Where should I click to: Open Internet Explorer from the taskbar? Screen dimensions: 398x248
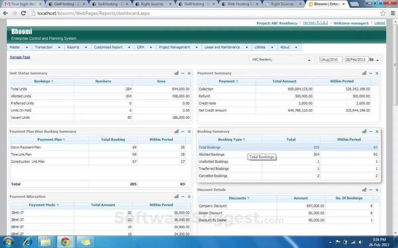coord(28,242)
